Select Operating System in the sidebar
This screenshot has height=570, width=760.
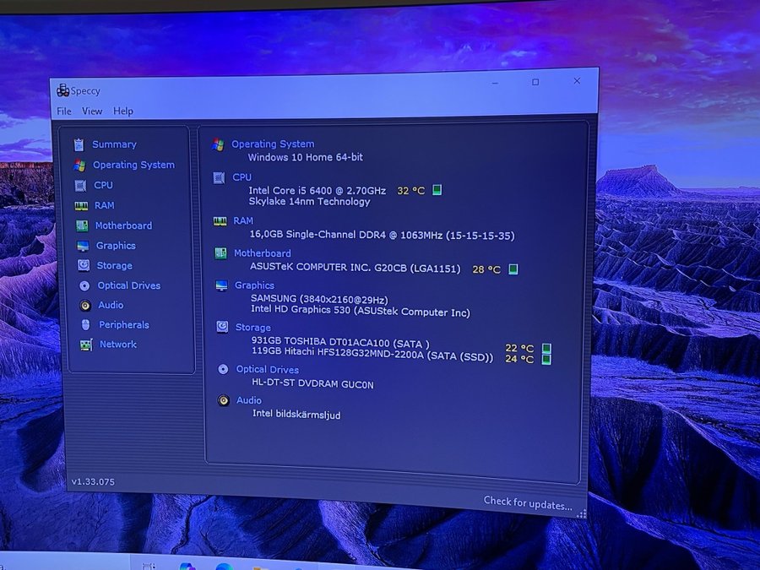point(133,166)
